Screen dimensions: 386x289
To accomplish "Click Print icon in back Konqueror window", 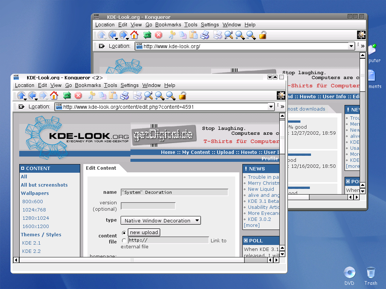I will coord(205,35).
